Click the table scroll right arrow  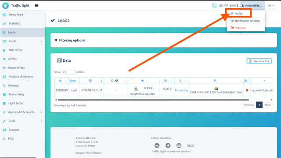(271, 100)
